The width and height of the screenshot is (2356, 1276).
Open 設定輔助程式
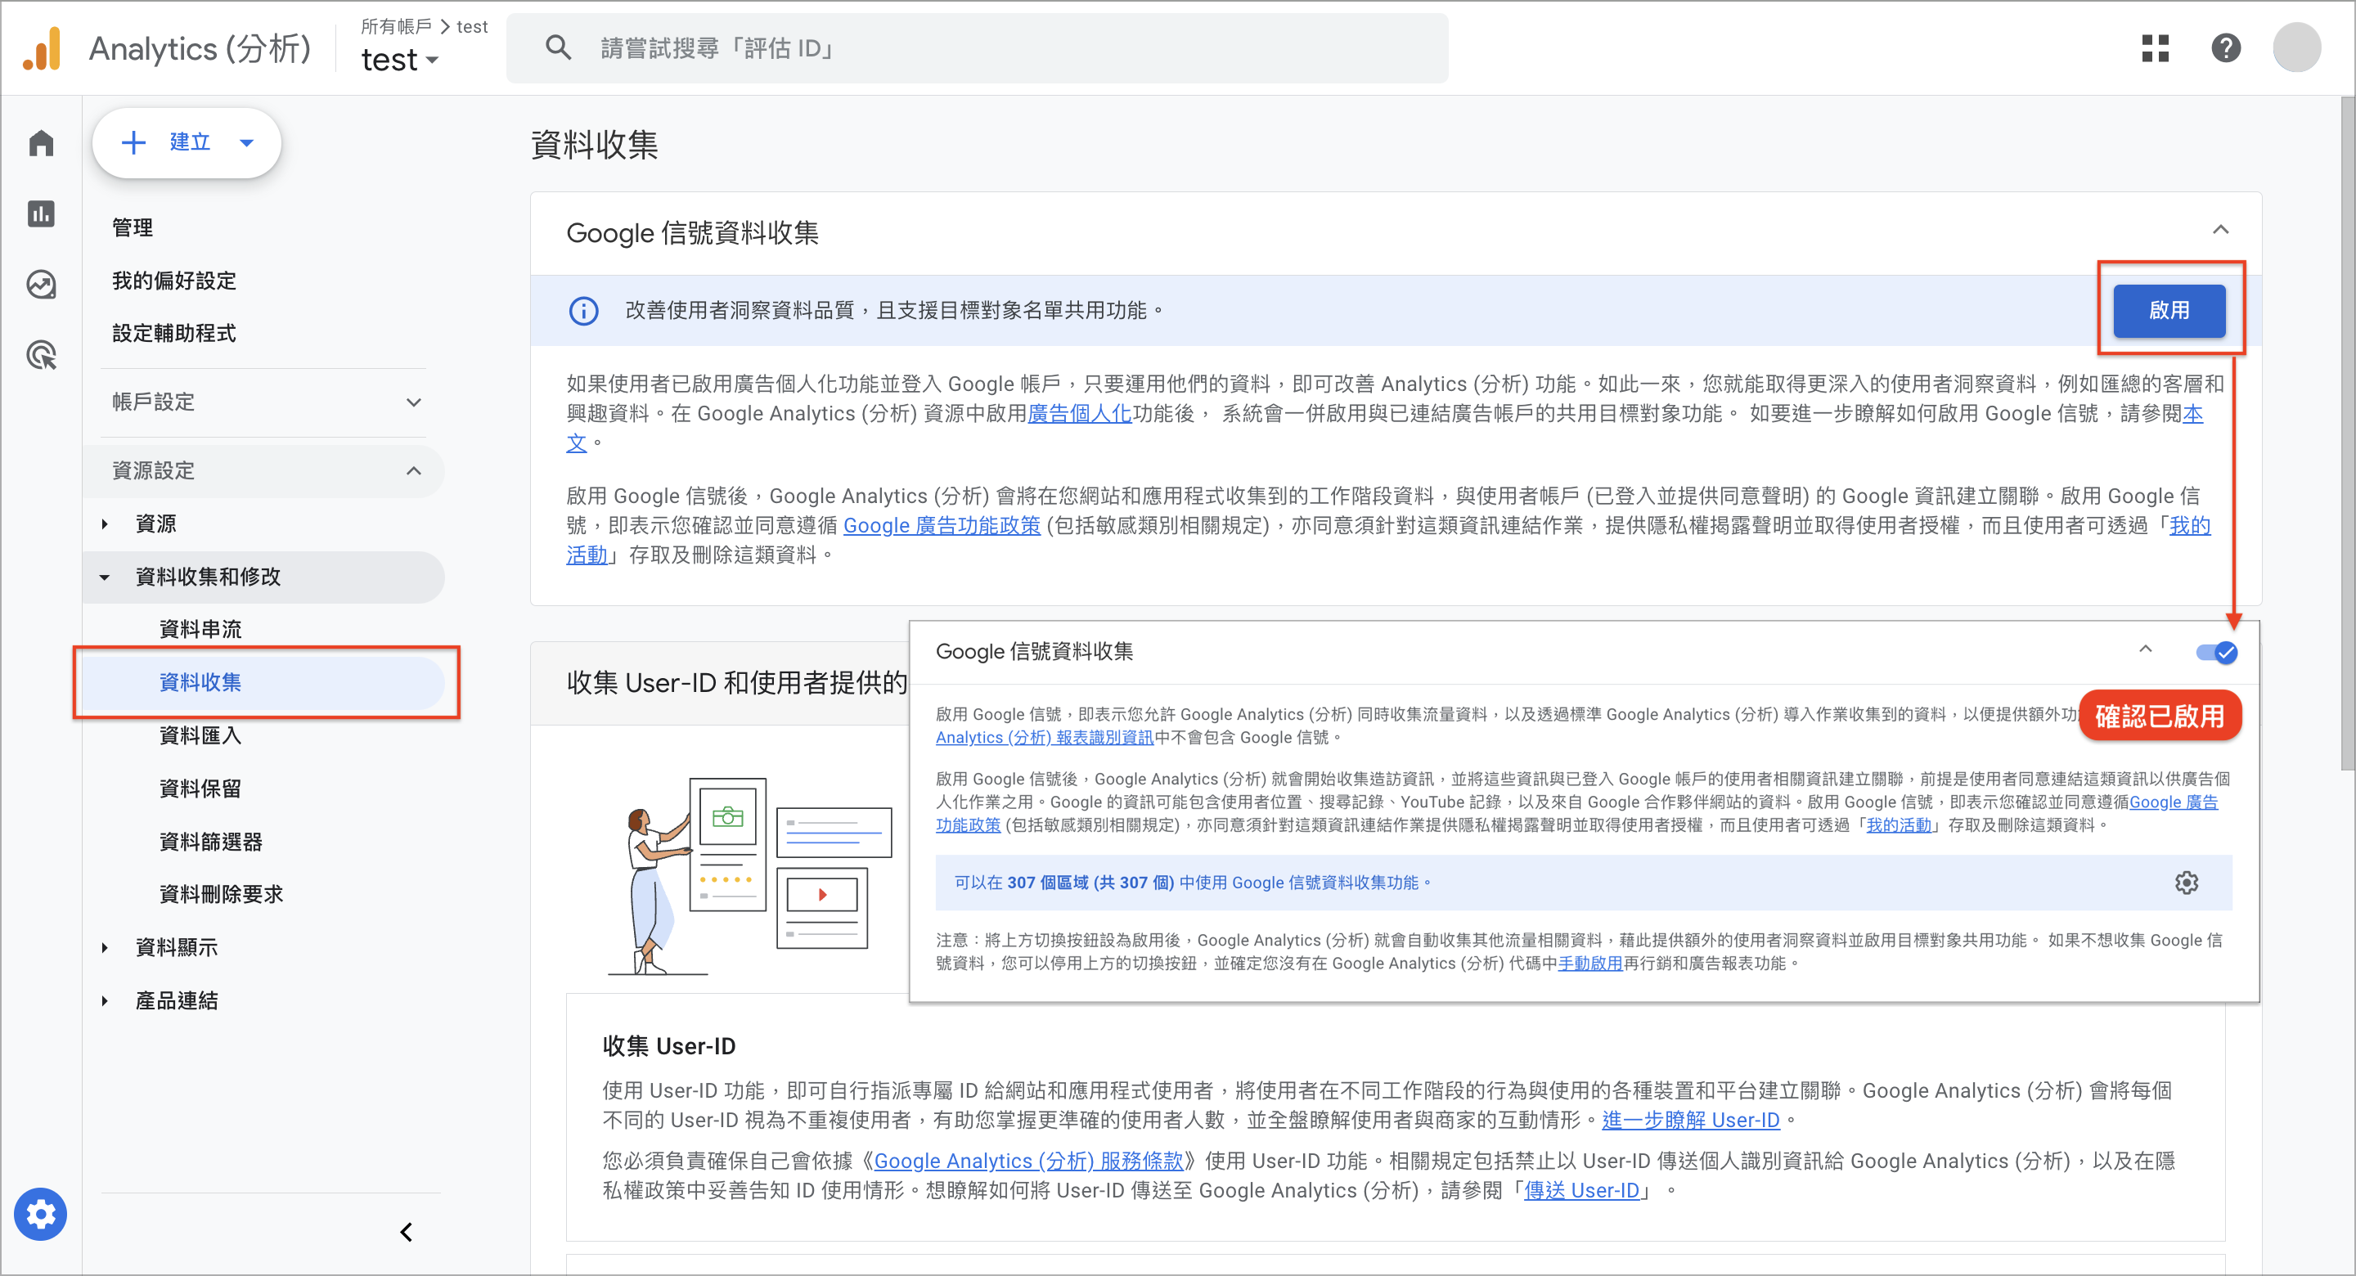pos(173,334)
